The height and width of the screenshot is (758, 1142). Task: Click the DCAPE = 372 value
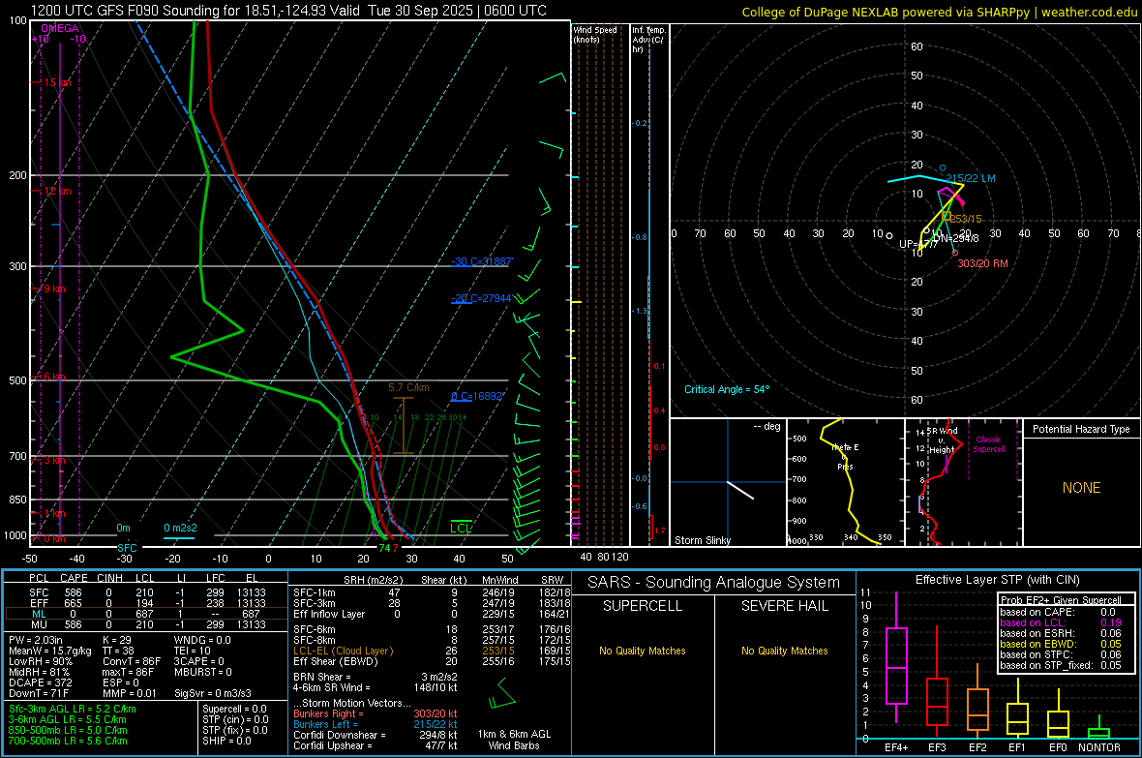(x=40, y=682)
